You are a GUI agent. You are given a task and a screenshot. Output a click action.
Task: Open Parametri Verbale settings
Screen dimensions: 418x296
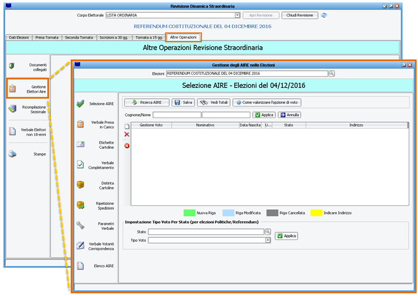(80, 225)
